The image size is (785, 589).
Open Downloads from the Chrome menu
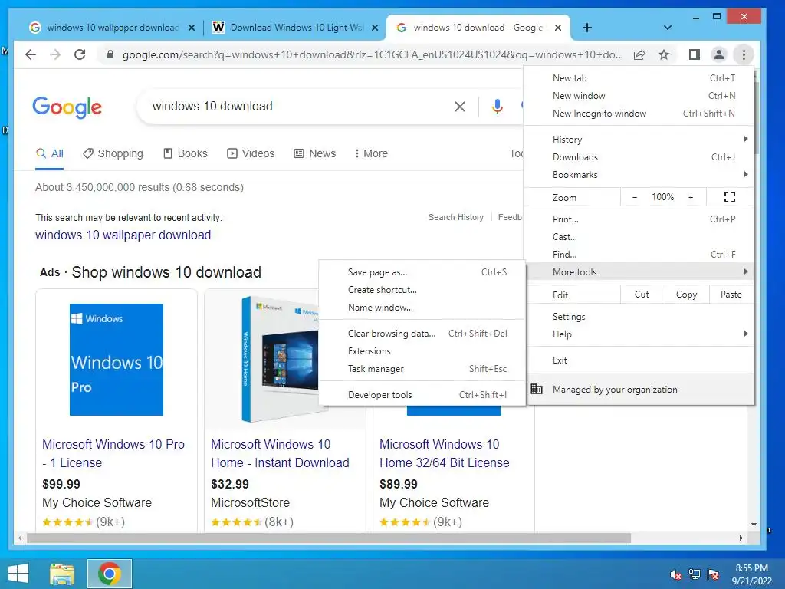point(639,156)
